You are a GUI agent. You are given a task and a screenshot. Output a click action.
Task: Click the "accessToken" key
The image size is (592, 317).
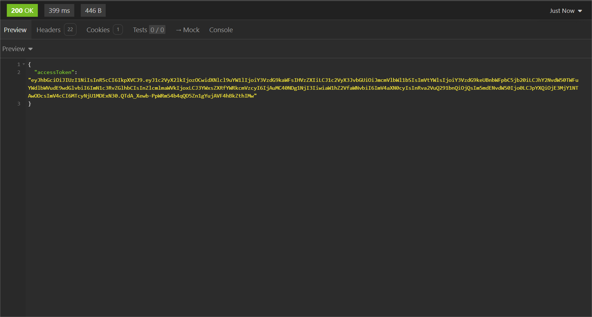(x=54, y=72)
